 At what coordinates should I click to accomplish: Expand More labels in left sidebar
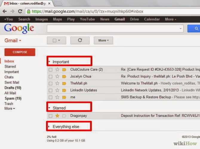(x=10, y=109)
